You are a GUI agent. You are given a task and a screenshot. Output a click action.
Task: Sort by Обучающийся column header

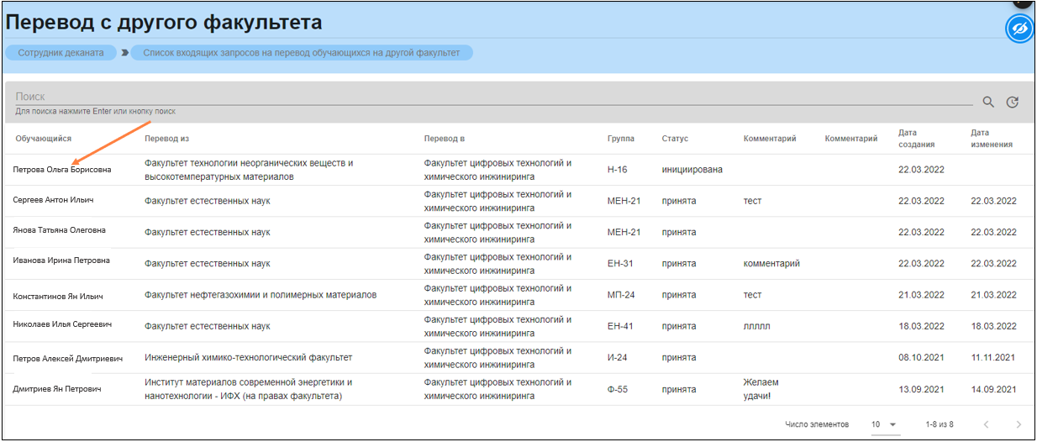click(44, 139)
